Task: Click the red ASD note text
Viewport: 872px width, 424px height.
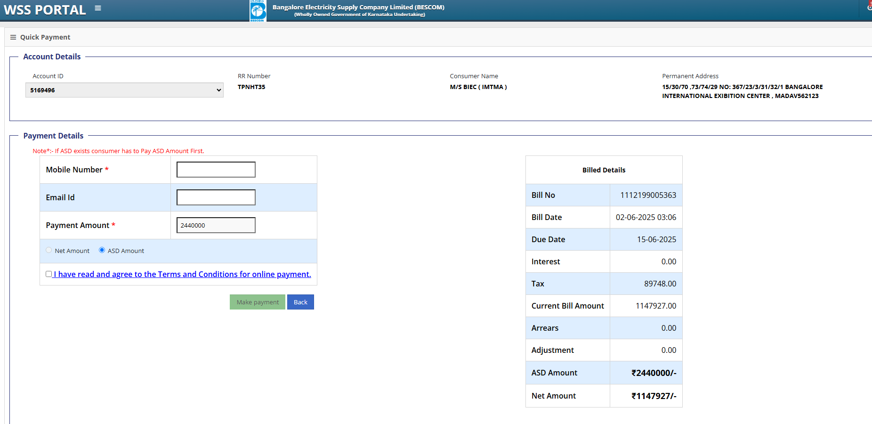Action: (118, 151)
